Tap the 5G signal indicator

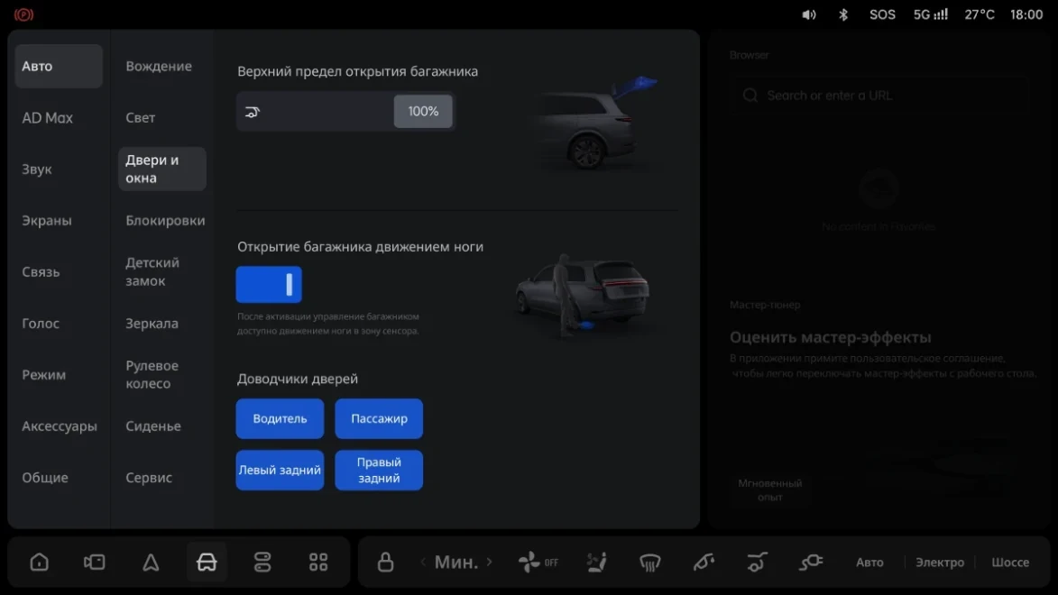pos(931,14)
